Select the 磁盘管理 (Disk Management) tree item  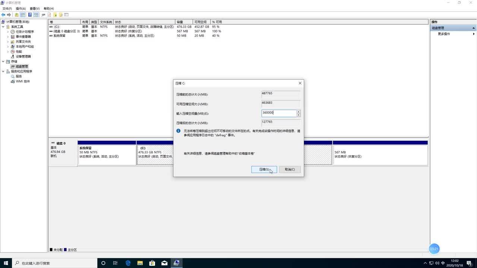pyautogui.click(x=22, y=66)
